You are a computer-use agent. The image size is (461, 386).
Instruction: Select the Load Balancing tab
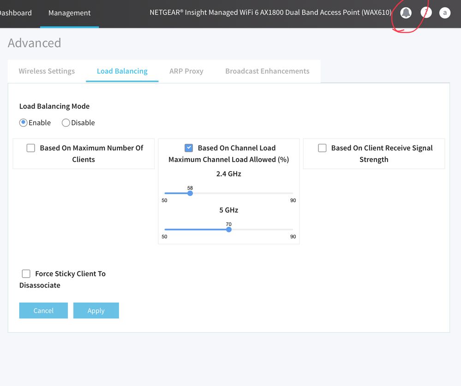click(122, 71)
